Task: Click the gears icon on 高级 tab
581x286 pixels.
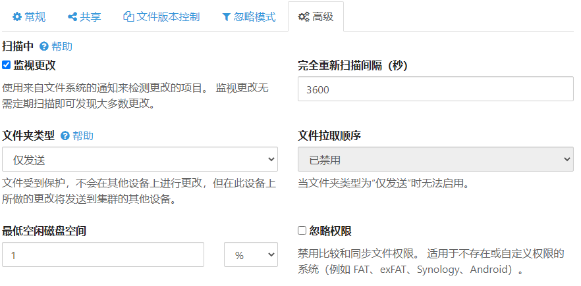Action: click(x=304, y=16)
